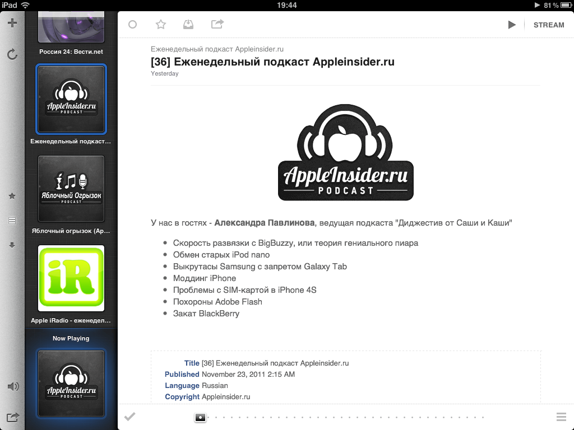
Task: Open Apple iRadio podcast artwork
Action: [x=71, y=278]
